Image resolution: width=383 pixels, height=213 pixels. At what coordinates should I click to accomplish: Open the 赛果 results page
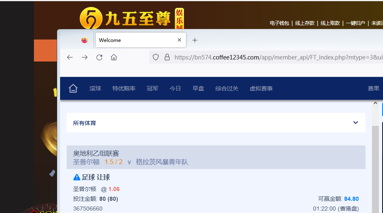pos(374,88)
